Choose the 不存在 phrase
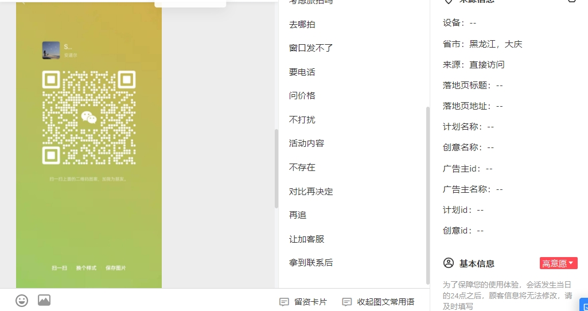The height and width of the screenshot is (311, 588). pos(302,168)
